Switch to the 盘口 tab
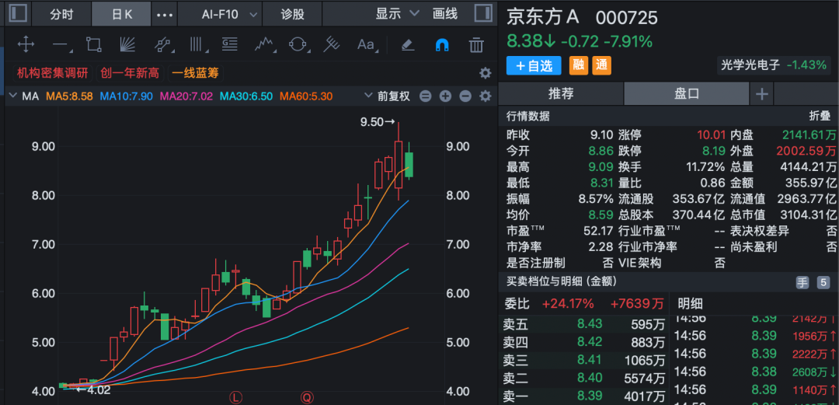This screenshot has width=839, height=405. pyautogui.click(x=687, y=94)
